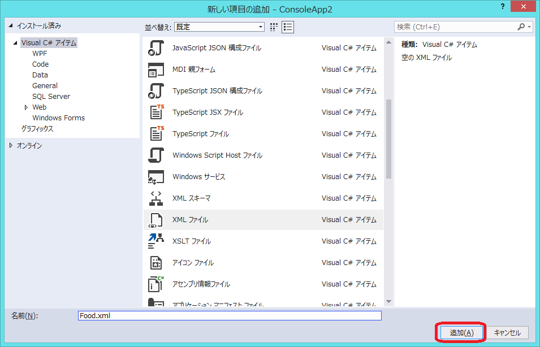Screen dimensions: 540x347
Task: Switch to list details view
Action: pyautogui.click(x=288, y=27)
